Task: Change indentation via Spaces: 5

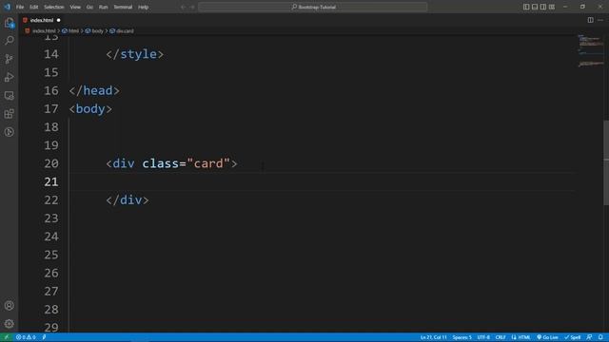Action: [462, 337]
